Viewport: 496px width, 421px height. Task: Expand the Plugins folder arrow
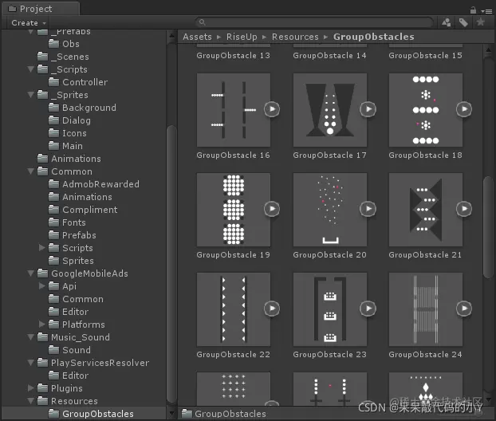(30, 388)
